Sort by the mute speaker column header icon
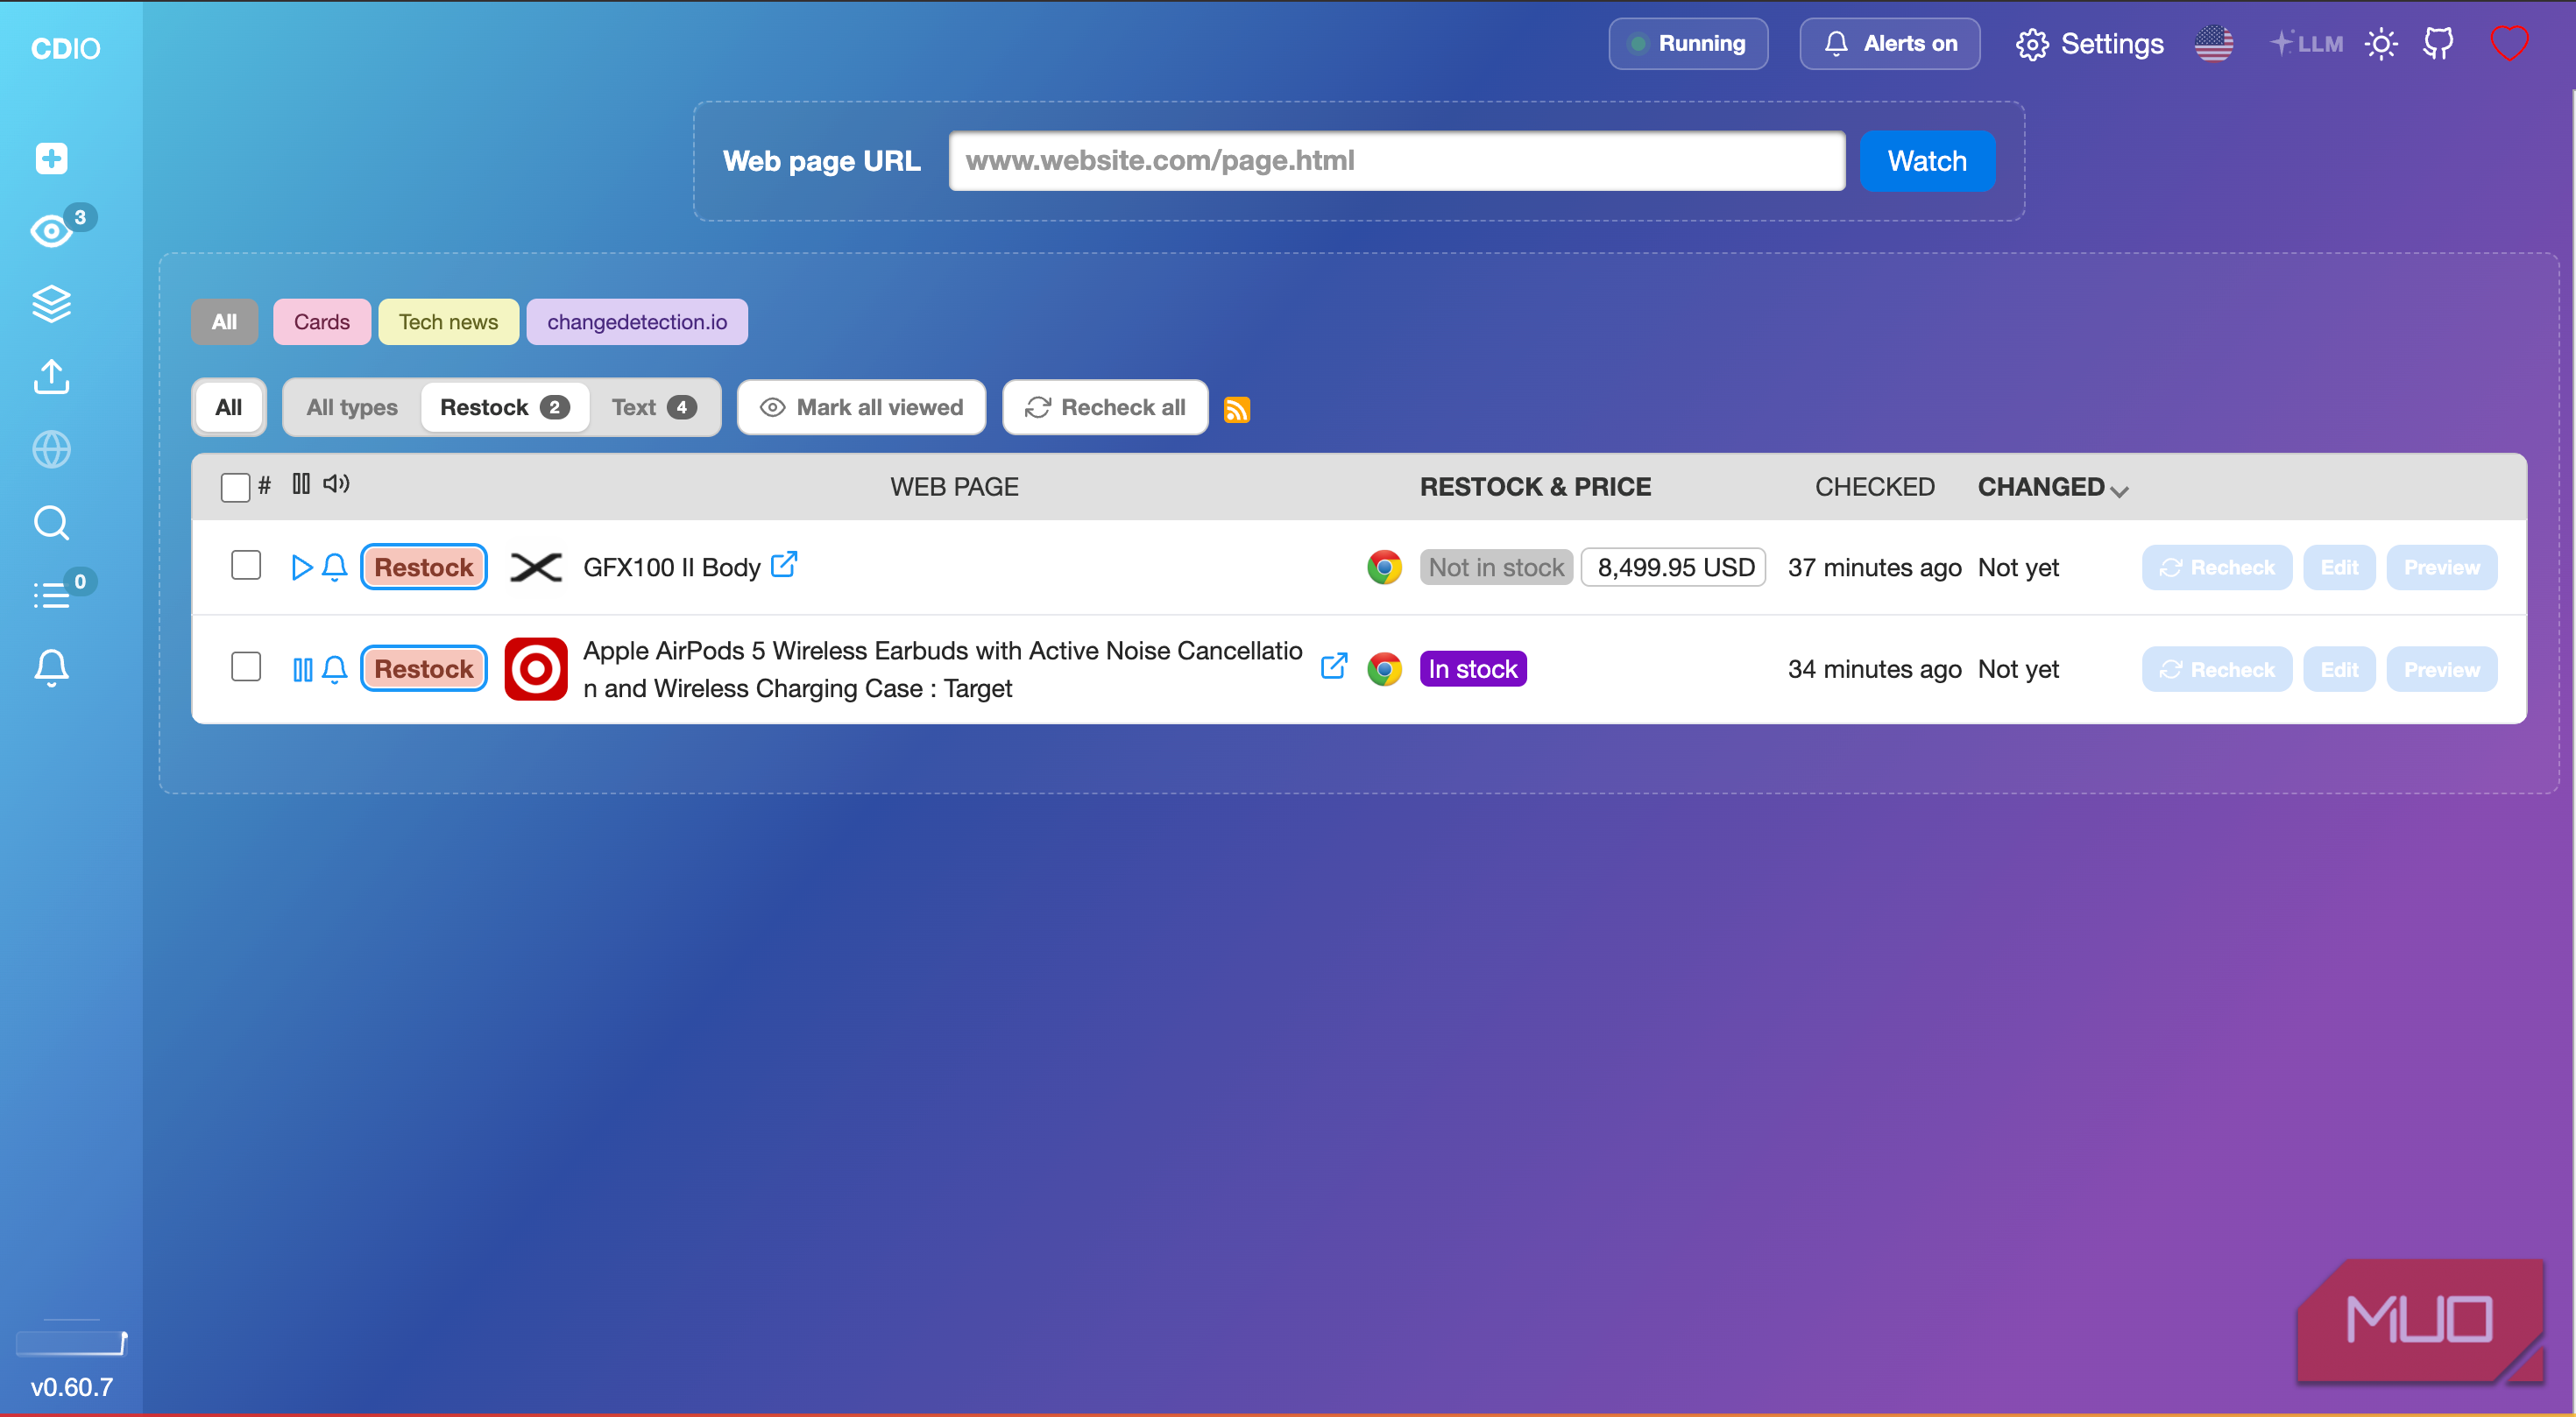Screen dimensions: 2576x1417 pyautogui.click(x=336, y=484)
